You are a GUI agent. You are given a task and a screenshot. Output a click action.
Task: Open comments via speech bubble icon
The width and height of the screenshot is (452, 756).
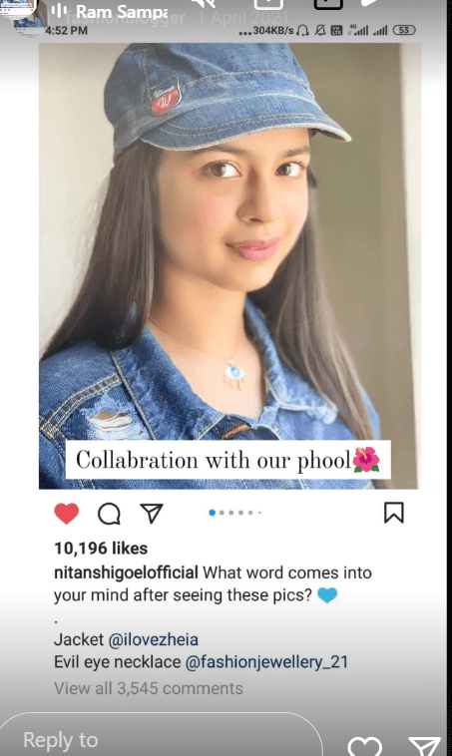[109, 514]
